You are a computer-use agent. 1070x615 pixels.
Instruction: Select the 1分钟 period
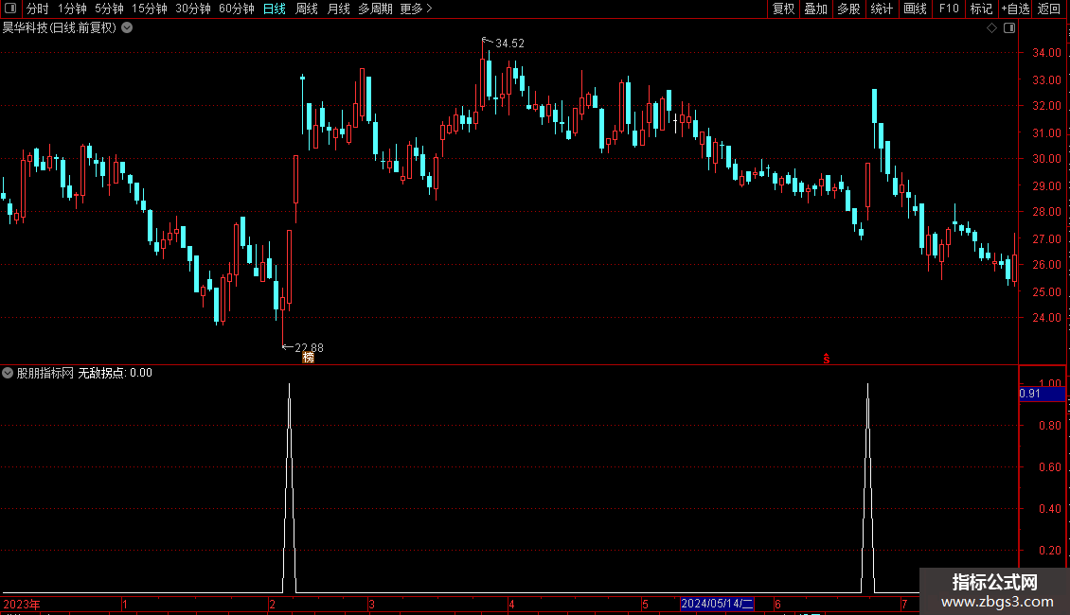click(x=72, y=9)
